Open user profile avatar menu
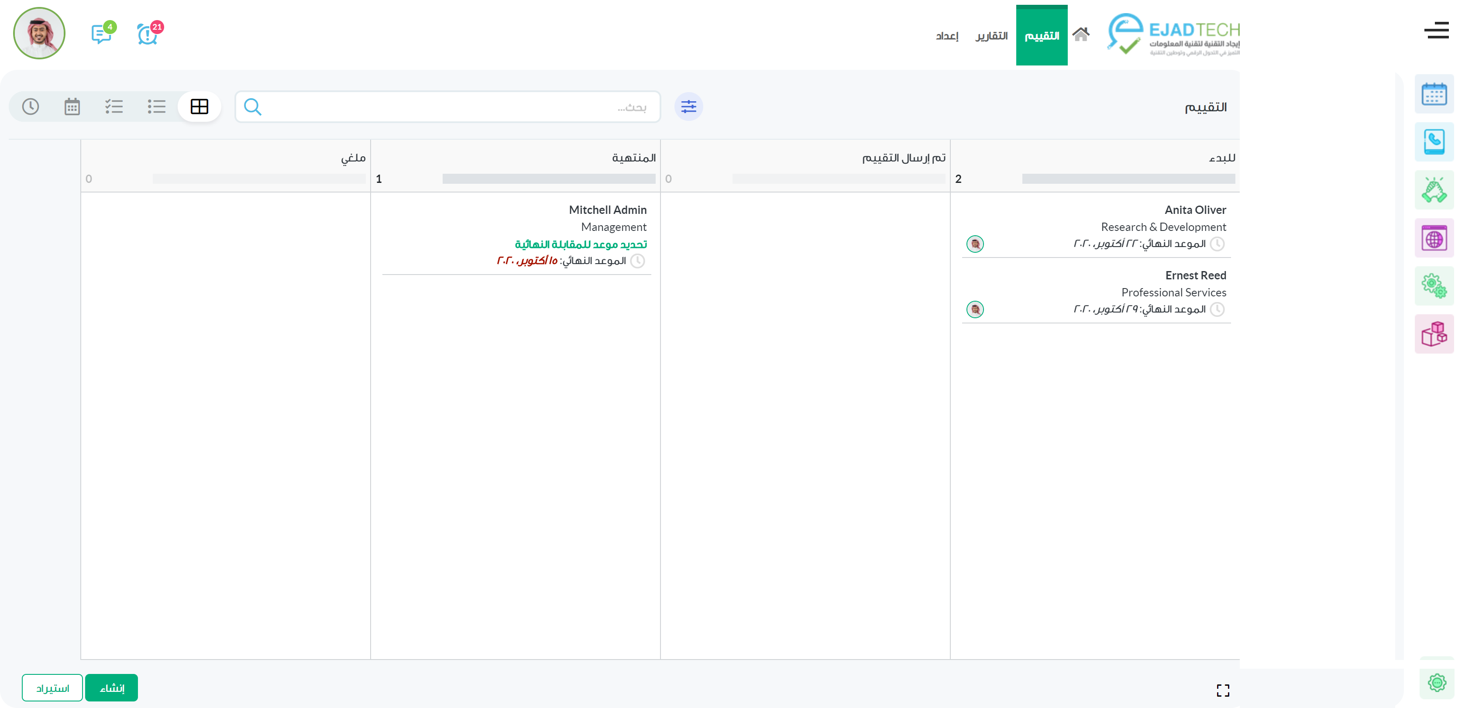The width and height of the screenshot is (1465, 708). click(x=39, y=33)
